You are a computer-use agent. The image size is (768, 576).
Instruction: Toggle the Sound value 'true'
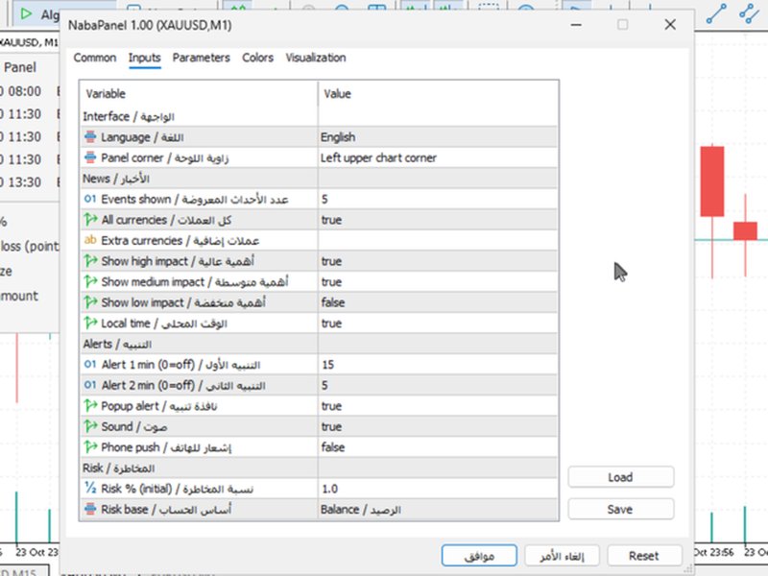coord(438,426)
